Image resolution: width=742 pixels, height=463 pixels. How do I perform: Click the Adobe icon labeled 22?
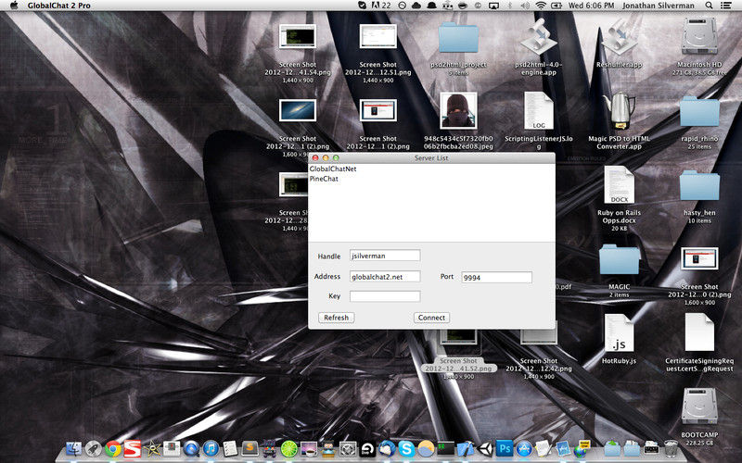coord(381,6)
